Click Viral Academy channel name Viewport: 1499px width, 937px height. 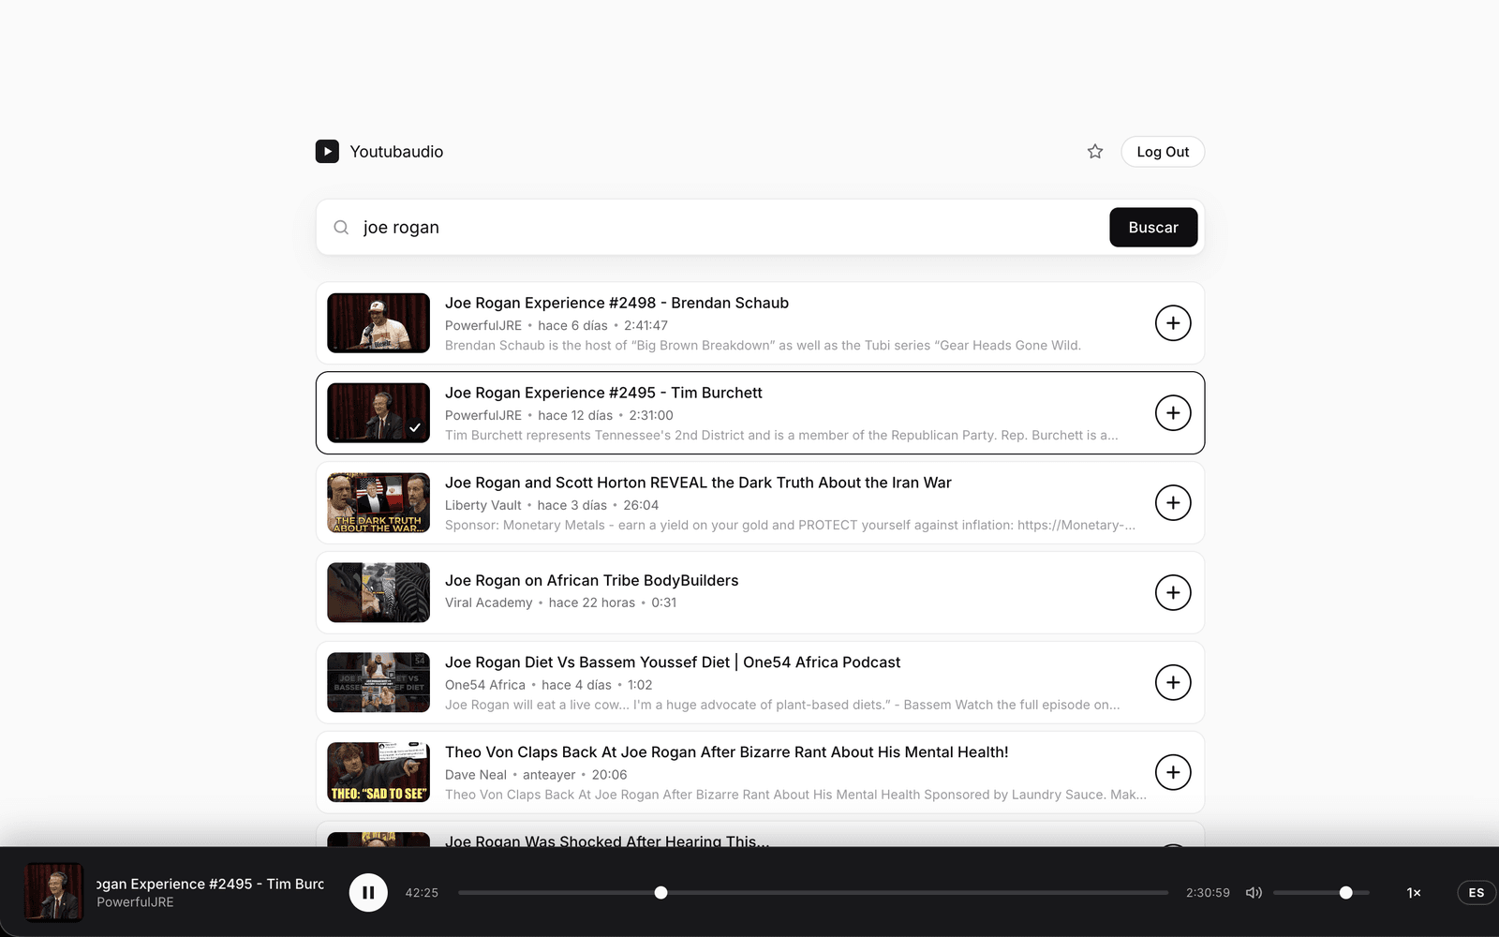(488, 603)
